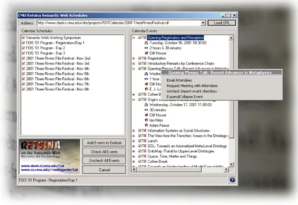Click calendar icon next to Space, Time, Matter and Things
Viewport: 298px width, 205px height.
tap(144, 156)
